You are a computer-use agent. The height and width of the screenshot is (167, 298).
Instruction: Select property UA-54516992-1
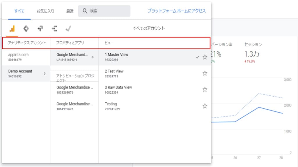(x=74, y=57)
